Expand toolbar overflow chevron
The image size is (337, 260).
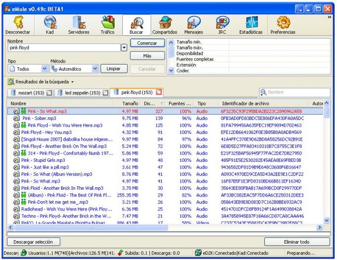point(330,17)
